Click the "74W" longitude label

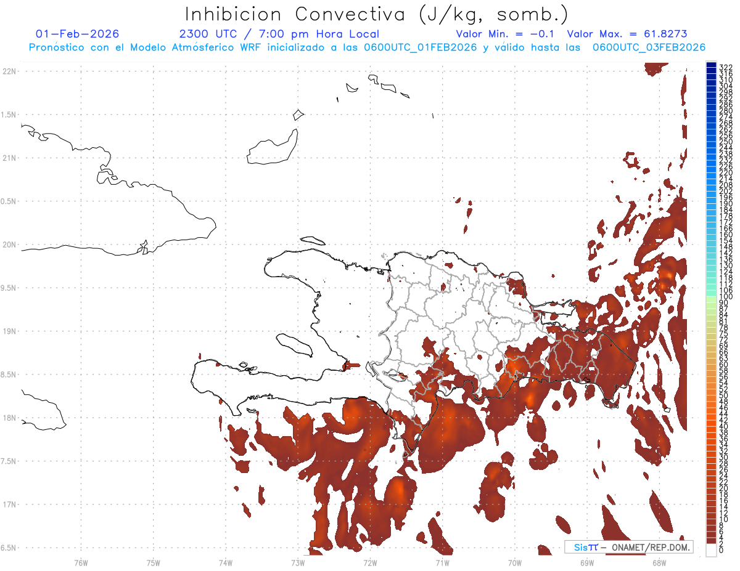tap(225, 562)
